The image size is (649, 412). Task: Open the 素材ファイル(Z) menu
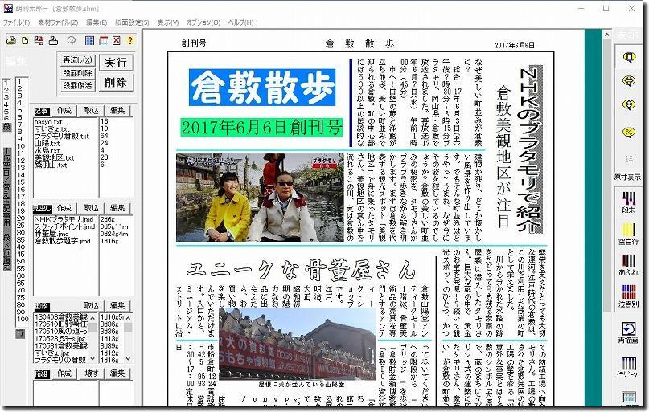pyautogui.click(x=58, y=22)
